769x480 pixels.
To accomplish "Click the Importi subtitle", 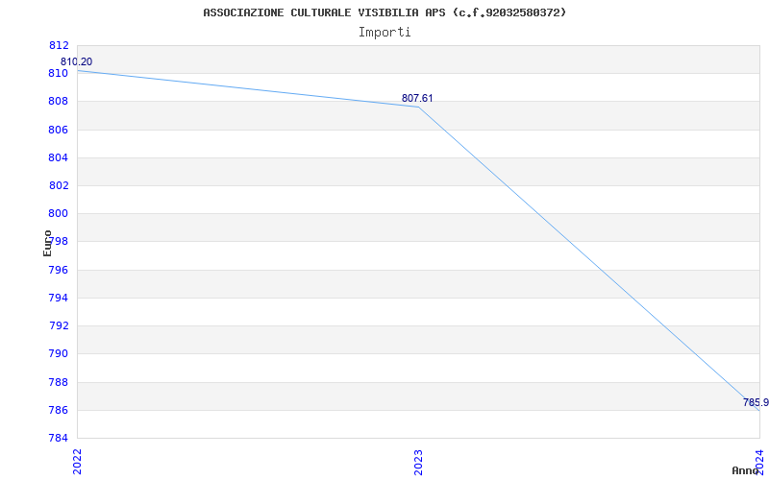I will (x=384, y=33).
